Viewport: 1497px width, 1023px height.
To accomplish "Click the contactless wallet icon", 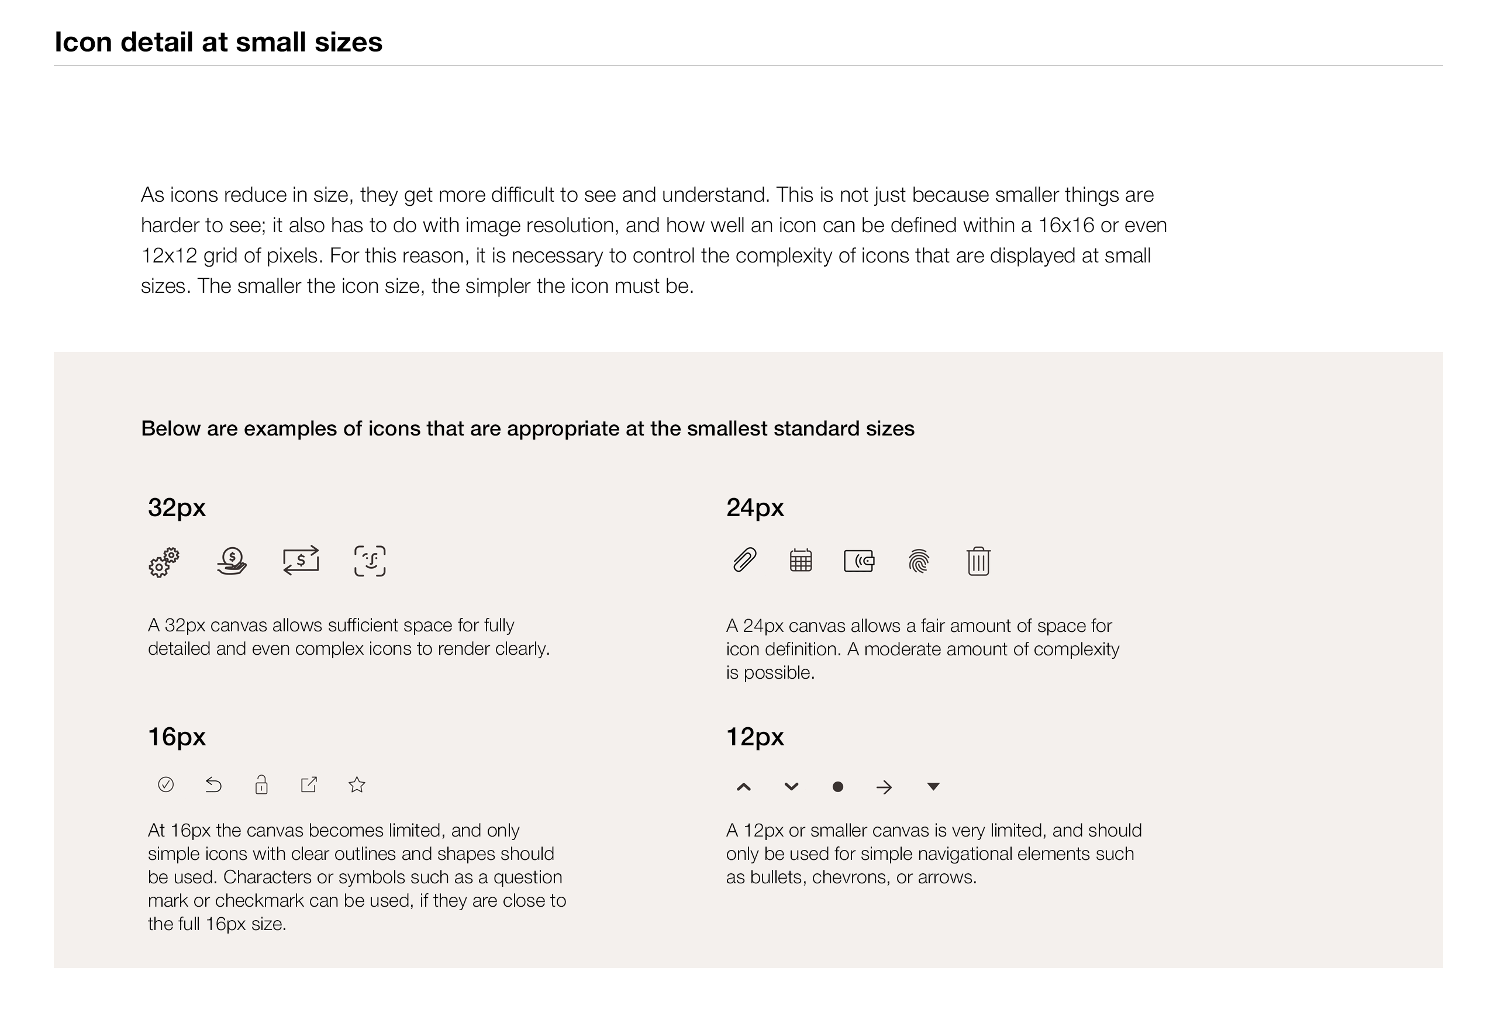I will pos(859,561).
